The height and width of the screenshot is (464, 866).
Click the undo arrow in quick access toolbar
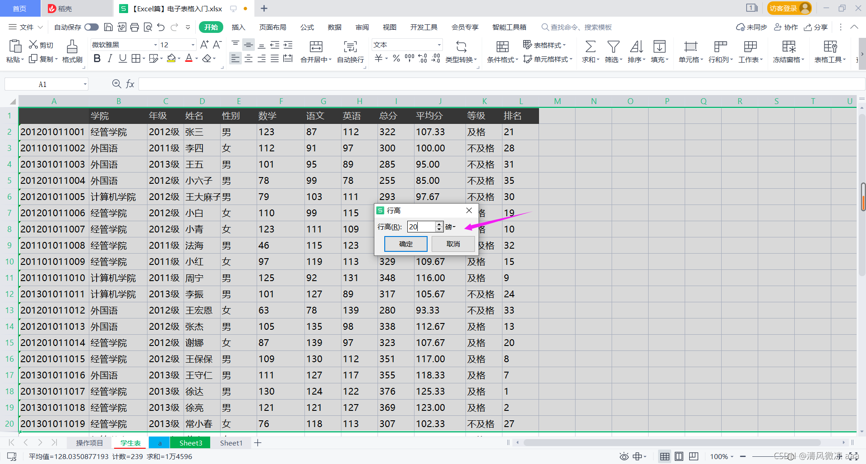tap(161, 27)
